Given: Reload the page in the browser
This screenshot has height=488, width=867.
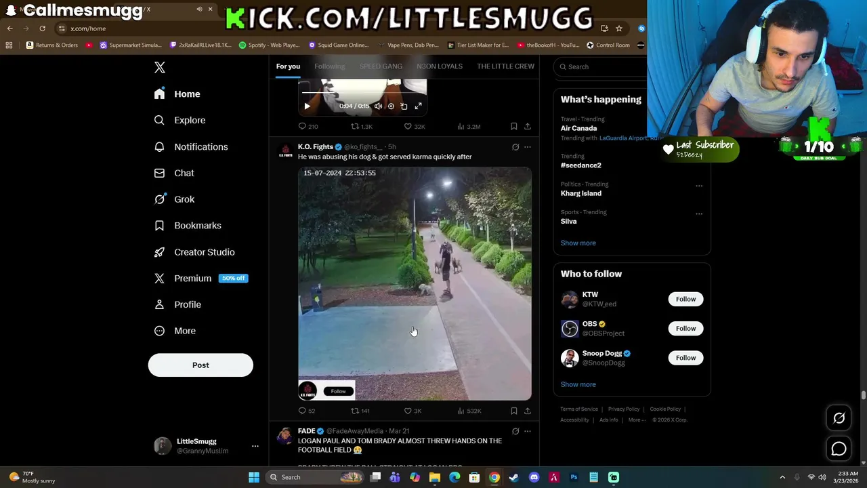Looking at the screenshot, I should pyautogui.click(x=42, y=28).
